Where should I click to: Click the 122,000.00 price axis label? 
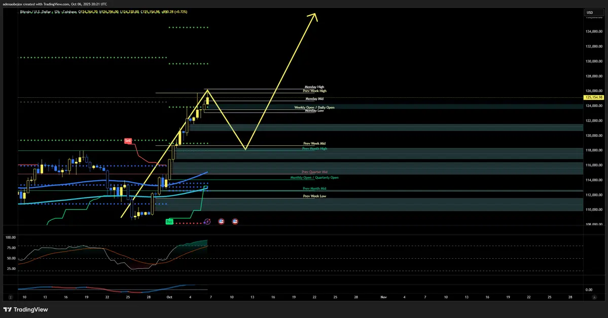click(x=594, y=121)
